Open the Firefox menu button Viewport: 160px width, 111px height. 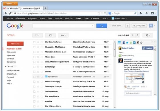click(10, 3)
